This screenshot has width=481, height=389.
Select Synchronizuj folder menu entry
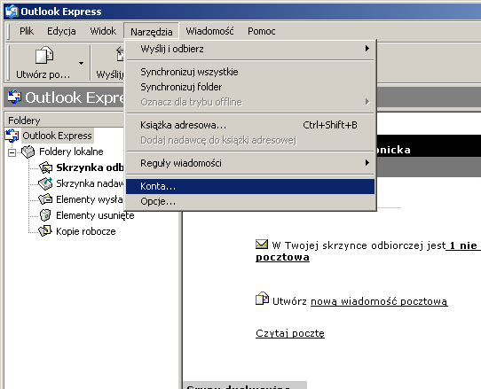(x=250, y=87)
